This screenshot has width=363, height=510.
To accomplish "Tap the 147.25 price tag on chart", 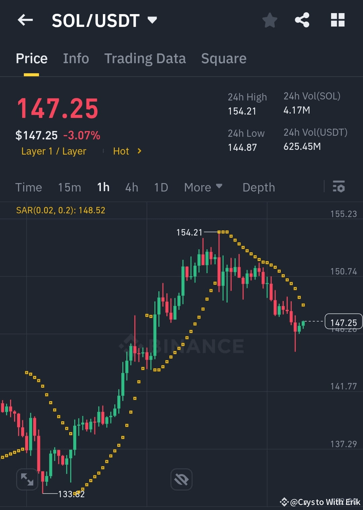I will pyautogui.click(x=344, y=322).
